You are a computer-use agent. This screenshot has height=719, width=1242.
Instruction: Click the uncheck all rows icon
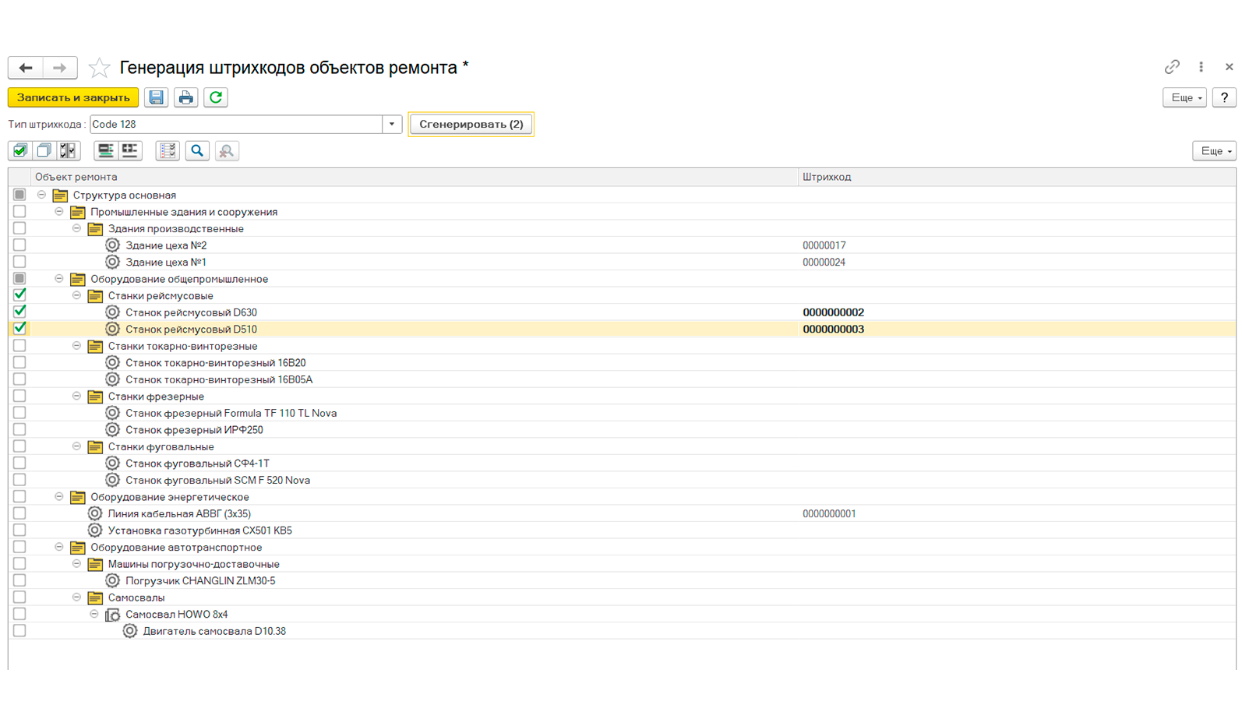pos(44,150)
